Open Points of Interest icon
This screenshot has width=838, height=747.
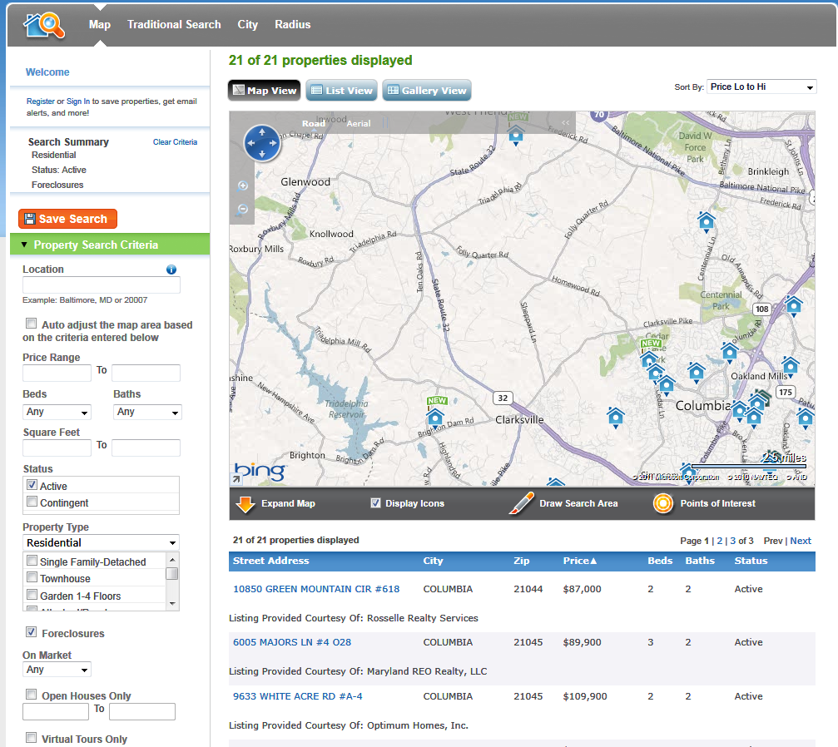pos(663,503)
